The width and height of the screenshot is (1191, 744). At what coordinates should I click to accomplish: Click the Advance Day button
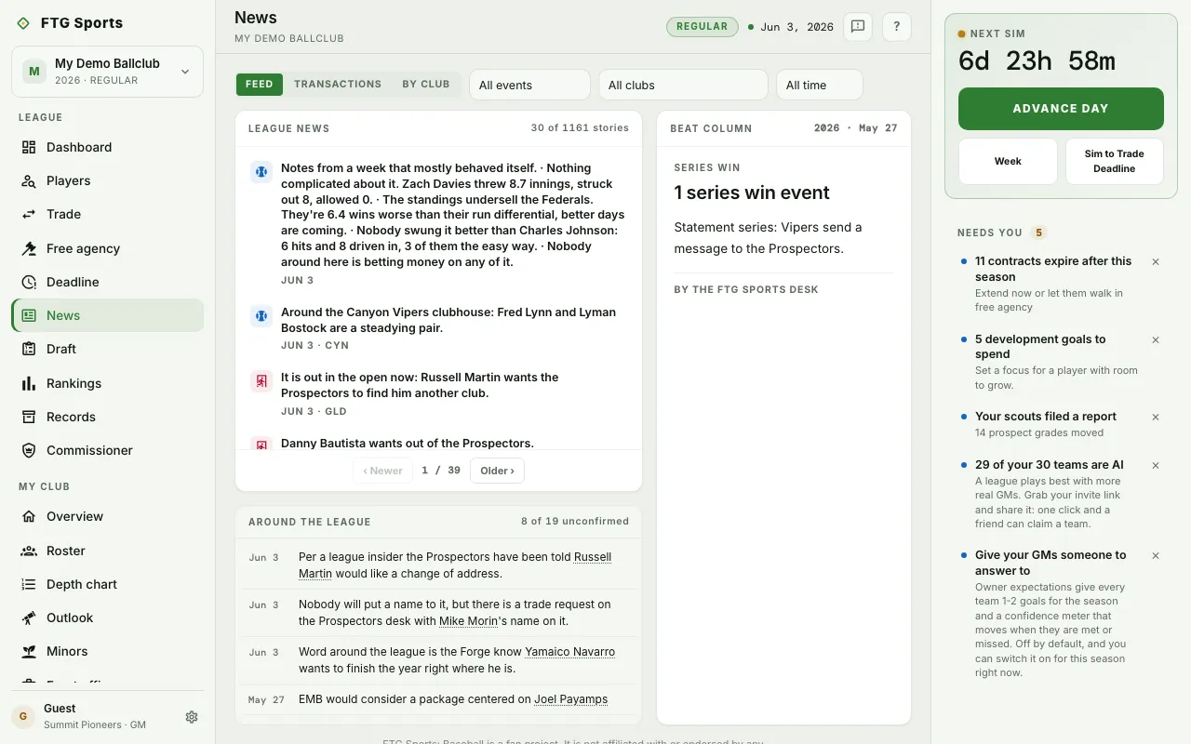tap(1061, 109)
